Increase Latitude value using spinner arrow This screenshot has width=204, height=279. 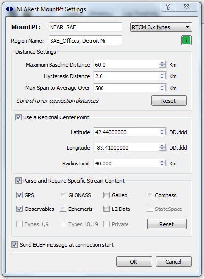[x=162, y=130]
